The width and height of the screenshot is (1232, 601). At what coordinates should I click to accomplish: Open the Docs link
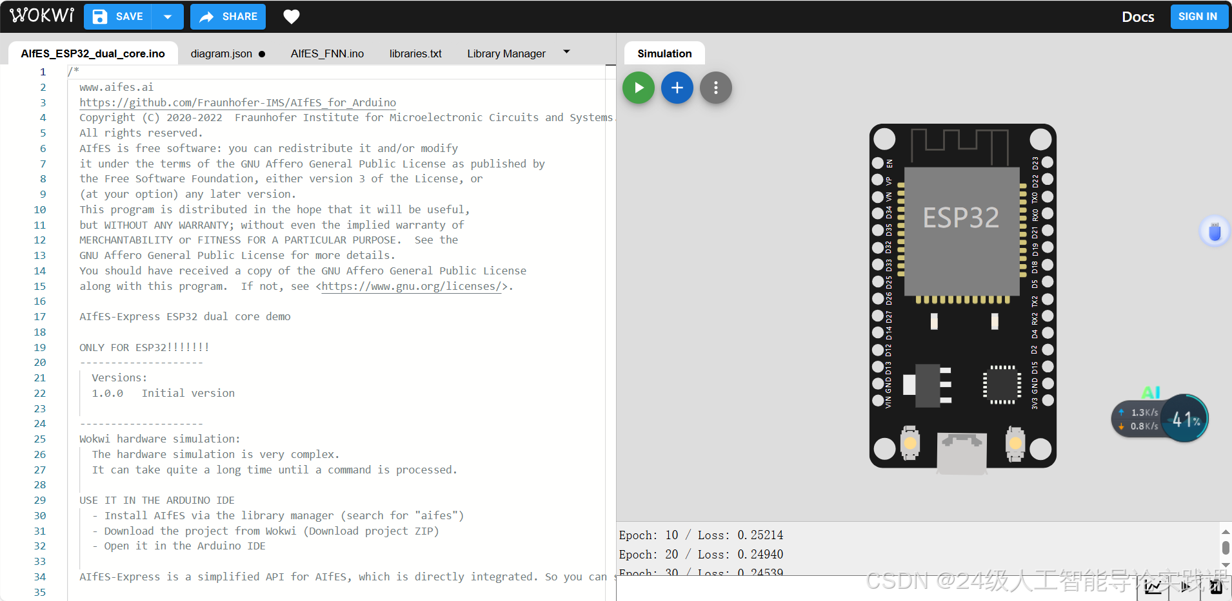click(x=1138, y=17)
